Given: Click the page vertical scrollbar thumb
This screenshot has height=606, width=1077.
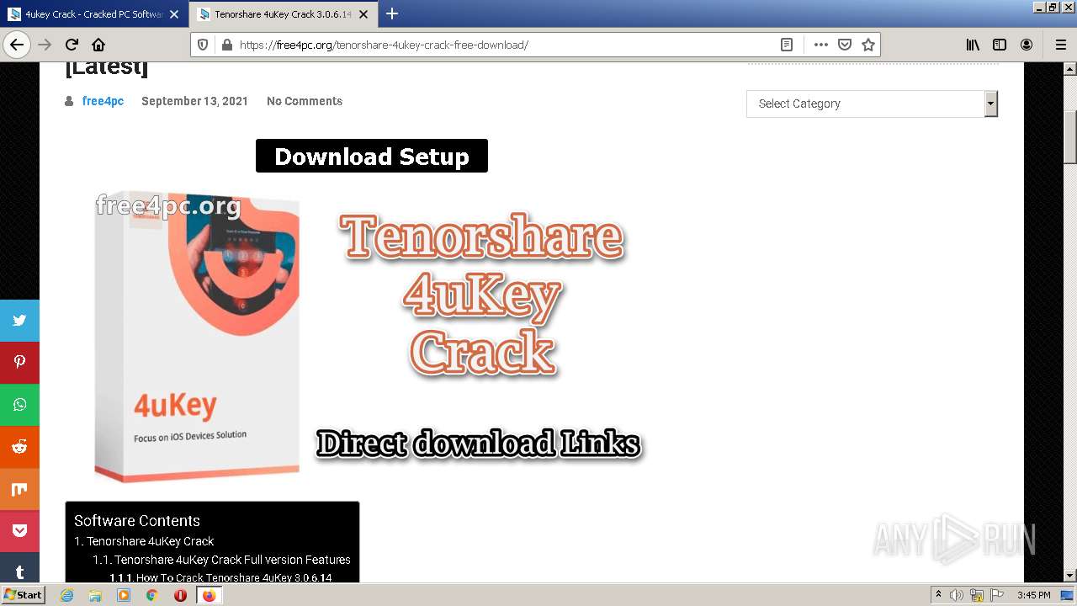Looking at the screenshot, I should pyautogui.click(x=1070, y=138).
